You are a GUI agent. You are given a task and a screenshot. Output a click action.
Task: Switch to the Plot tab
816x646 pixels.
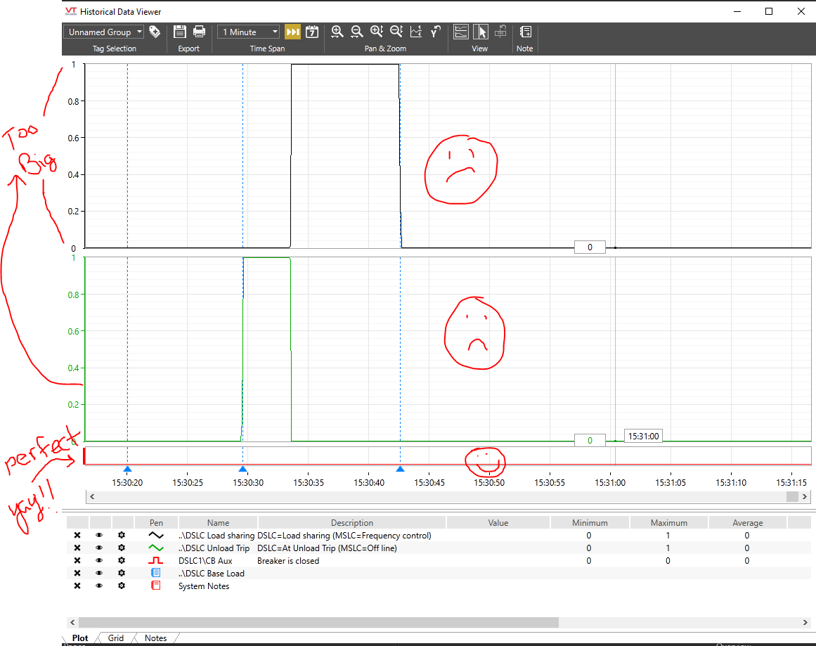(x=80, y=638)
